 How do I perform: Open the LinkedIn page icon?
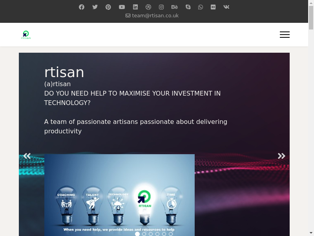135,7
